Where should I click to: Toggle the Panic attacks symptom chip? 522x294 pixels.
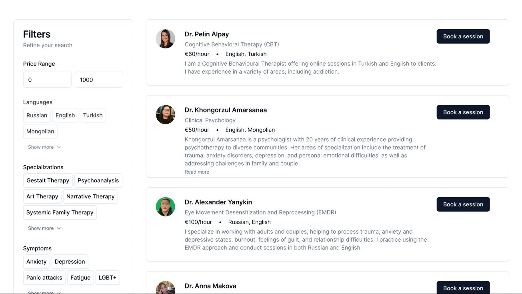(x=44, y=278)
